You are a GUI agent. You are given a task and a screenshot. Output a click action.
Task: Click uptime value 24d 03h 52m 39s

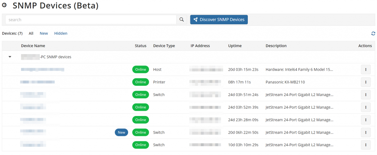pyautogui.click(x=243, y=107)
